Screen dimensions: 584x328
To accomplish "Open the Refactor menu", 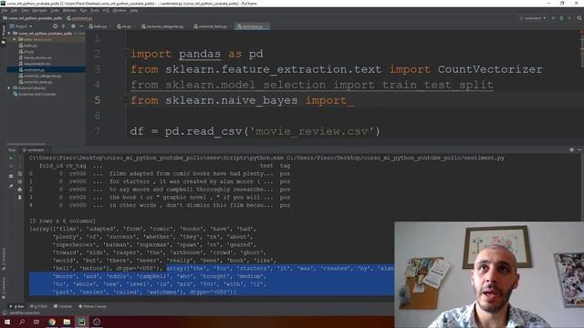I will (69, 10).
